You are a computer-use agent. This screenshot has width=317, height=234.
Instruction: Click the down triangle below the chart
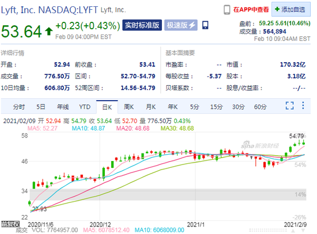303,231
